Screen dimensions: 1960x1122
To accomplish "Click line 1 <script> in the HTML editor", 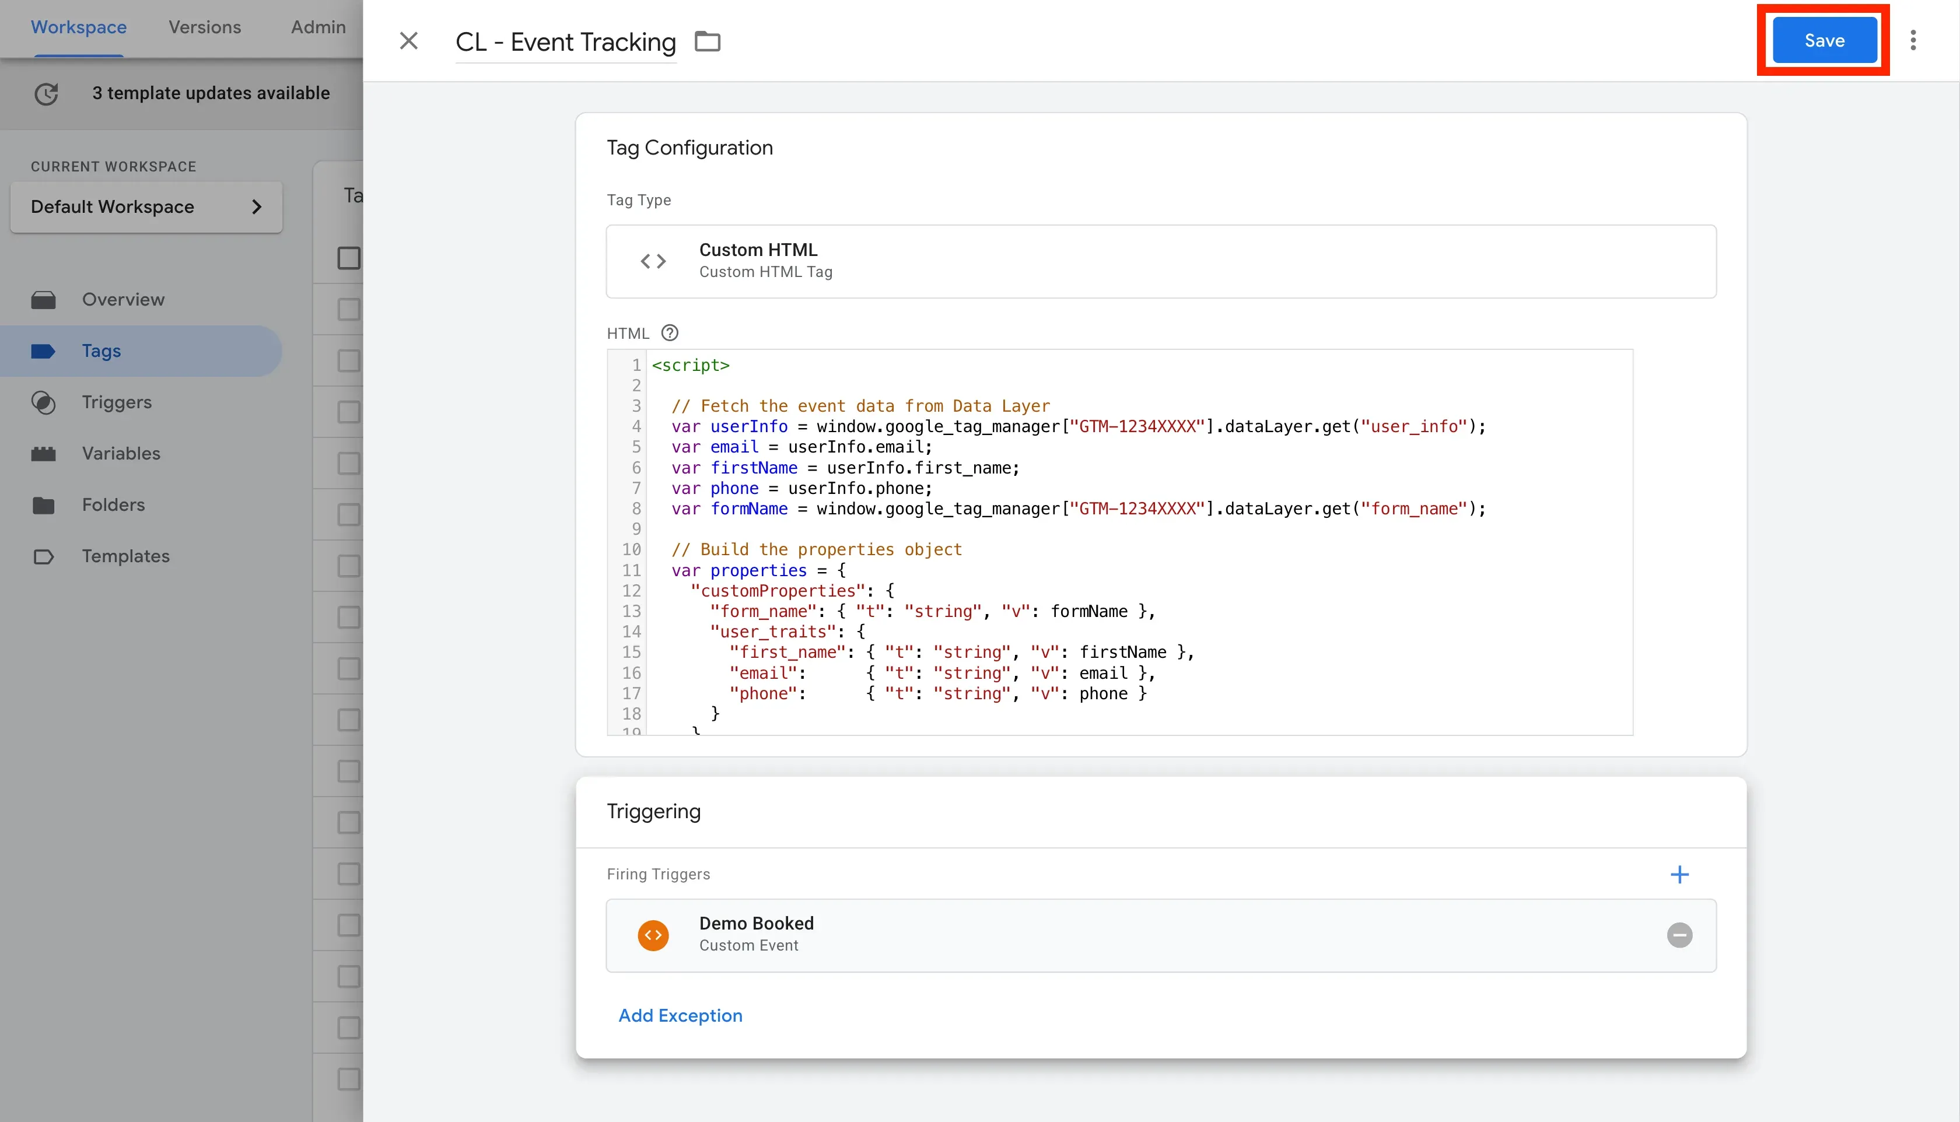I will click(691, 365).
